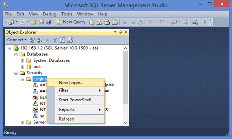Expand the test database node

tap(22, 67)
